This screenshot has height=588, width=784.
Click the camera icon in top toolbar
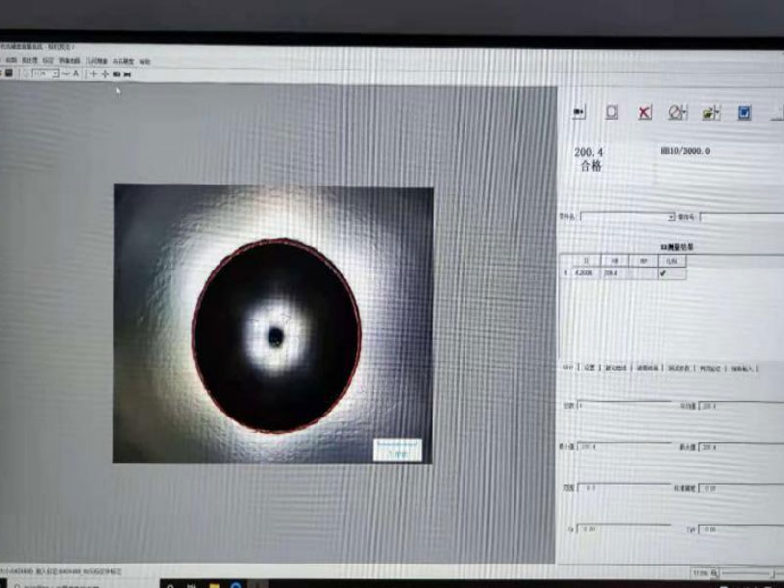coord(116,74)
